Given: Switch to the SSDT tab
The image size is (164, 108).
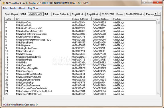Looking at the screenshot, I should 23,14.
